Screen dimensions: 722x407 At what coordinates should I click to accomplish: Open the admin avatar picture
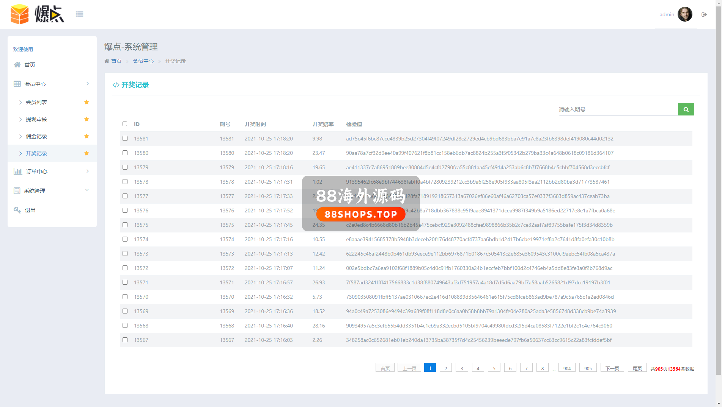coord(685,14)
